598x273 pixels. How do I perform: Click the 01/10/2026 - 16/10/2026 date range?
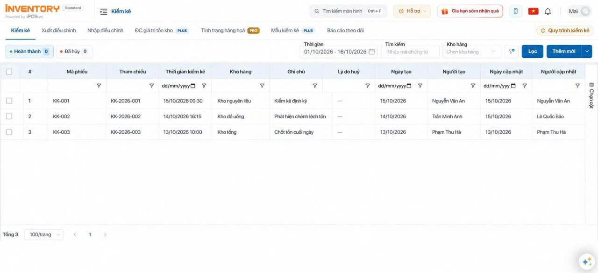pyautogui.click(x=339, y=52)
